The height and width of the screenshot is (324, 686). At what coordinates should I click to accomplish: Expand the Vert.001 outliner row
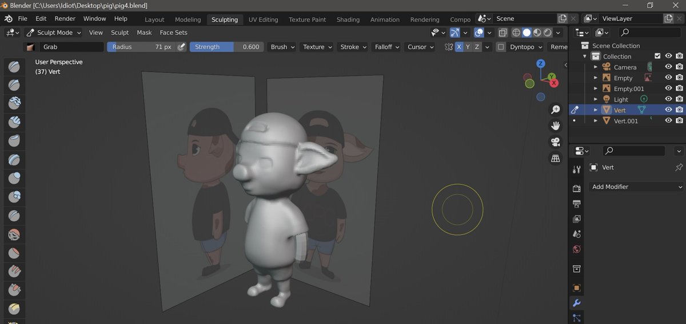pyautogui.click(x=596, y=121)
